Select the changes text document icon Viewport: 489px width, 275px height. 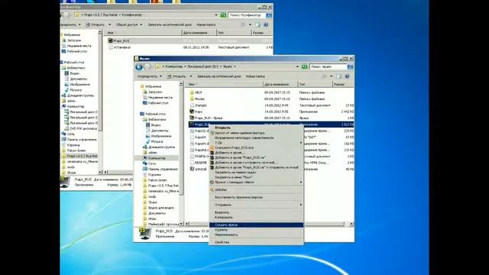coord(192,105)
